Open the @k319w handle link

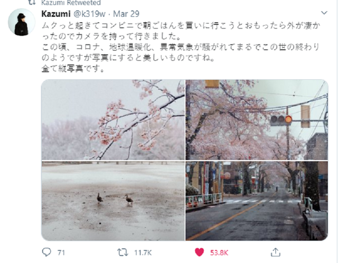point(89,14)
